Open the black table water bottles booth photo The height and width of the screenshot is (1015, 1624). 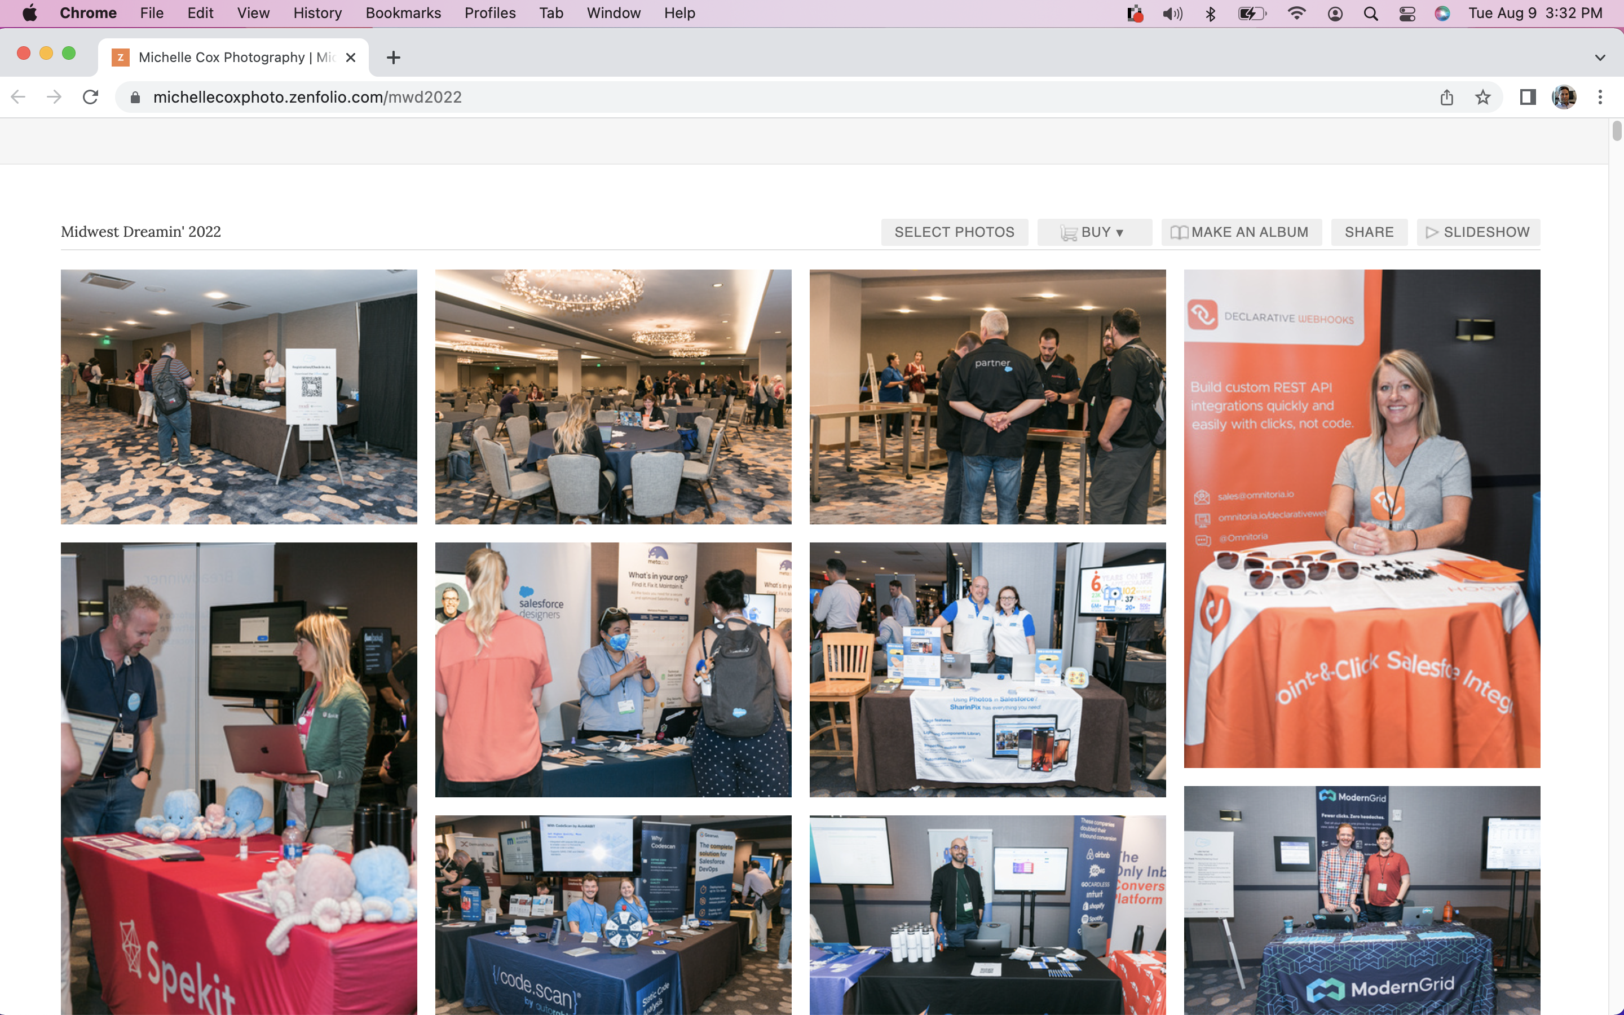[x=988, y=915]
